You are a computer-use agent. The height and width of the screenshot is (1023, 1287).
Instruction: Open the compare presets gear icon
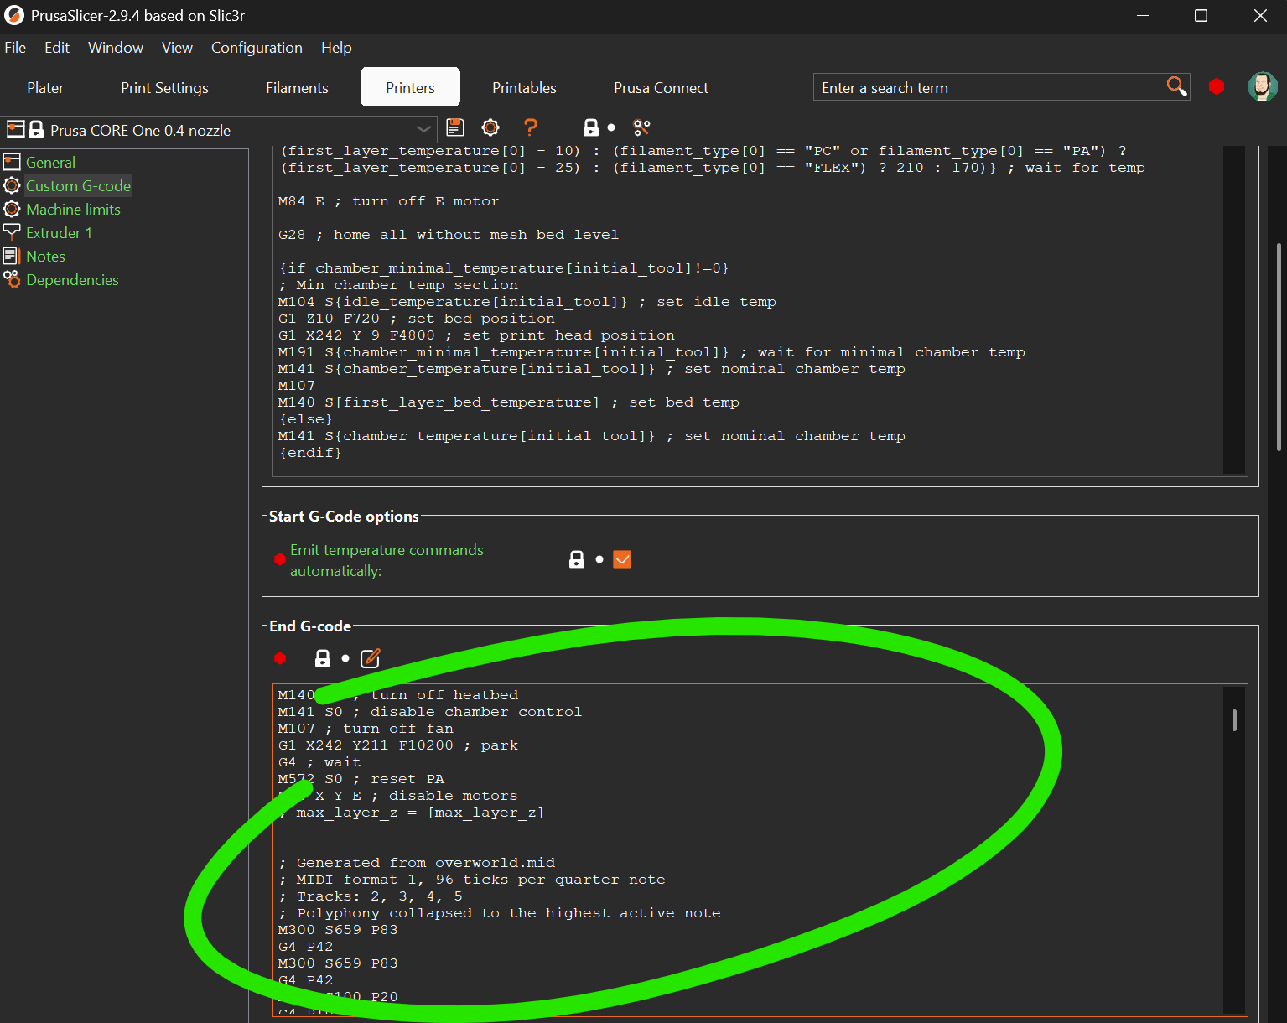click(490, 127)
